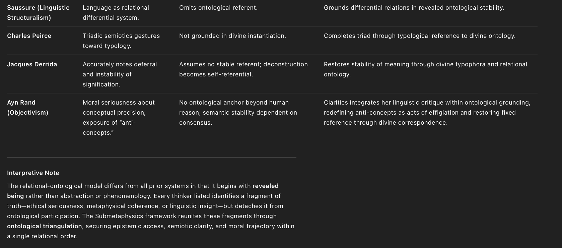The height and width of the screenshot is (248, 562).
Task: Select the "Grounds differential relations" table cell
Action: click(414, 8)
